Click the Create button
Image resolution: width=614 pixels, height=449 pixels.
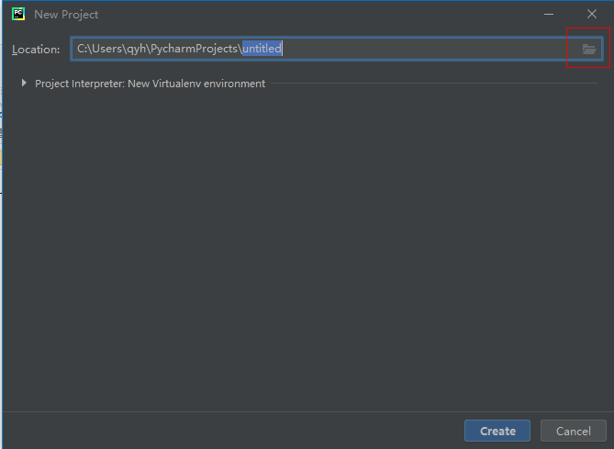[497, 431]
